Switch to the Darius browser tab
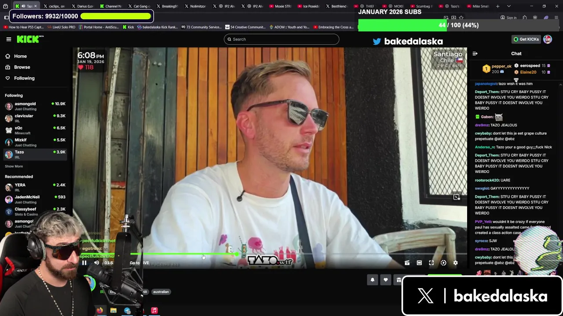The height and width of the screenshot is (316, 563). (82, 6)
